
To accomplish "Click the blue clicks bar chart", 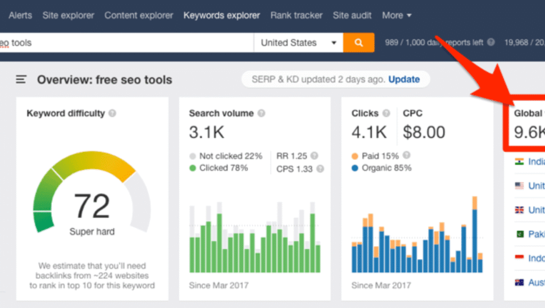I will (x=417, y=235).
